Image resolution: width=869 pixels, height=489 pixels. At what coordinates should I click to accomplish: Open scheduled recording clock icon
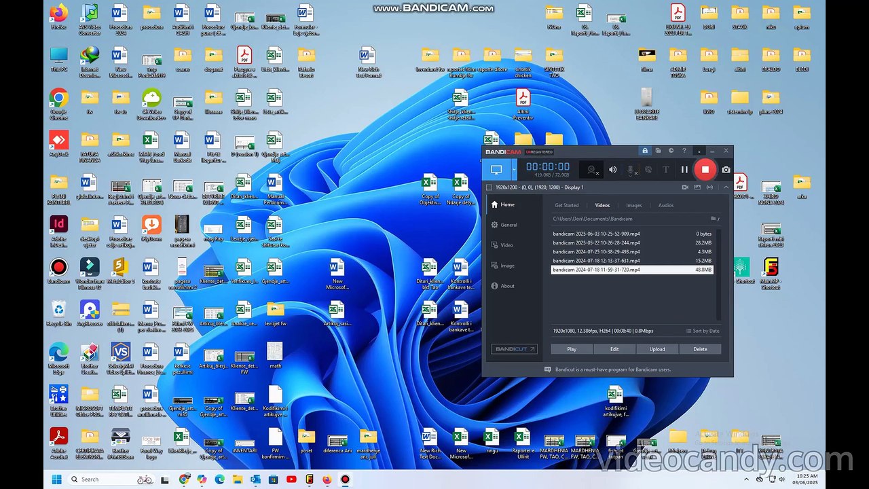[x=671, y=151]
